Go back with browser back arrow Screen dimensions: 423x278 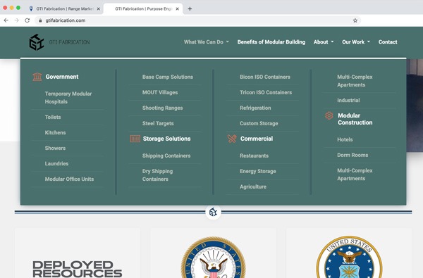pos(6,20)
